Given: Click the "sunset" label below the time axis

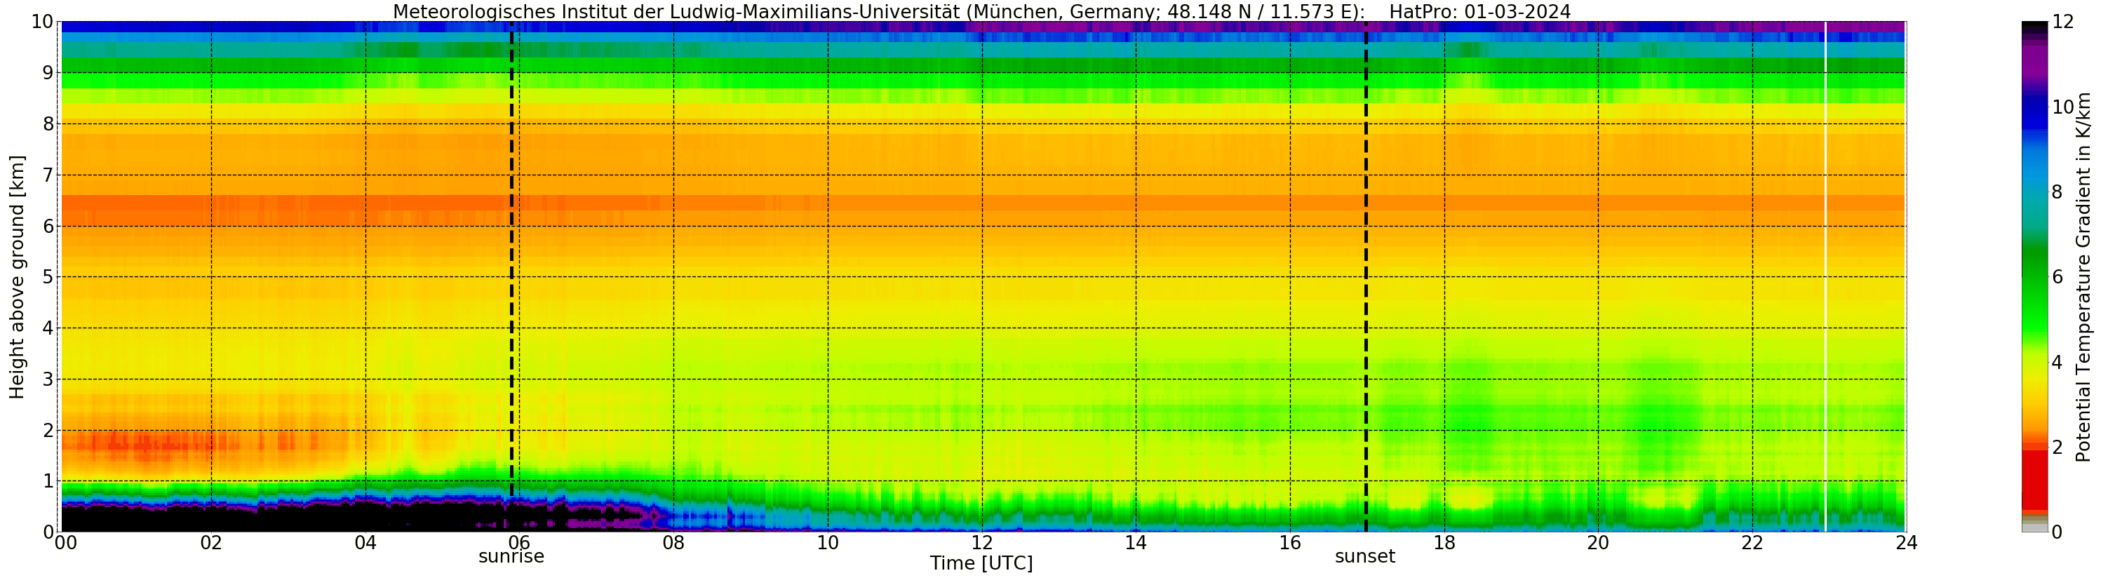Looking at the screenshot, I should click(x=1365, y=557).
